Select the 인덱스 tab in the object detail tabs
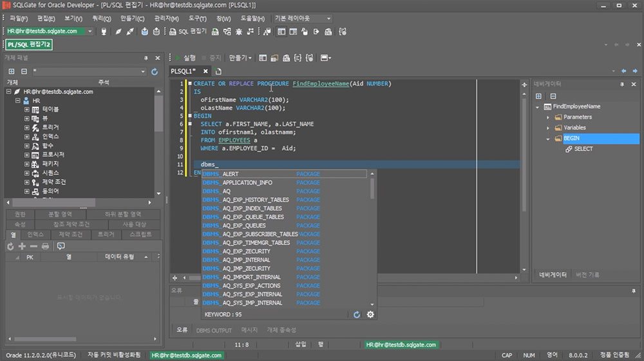644x361 pixels. pos(35,235)
